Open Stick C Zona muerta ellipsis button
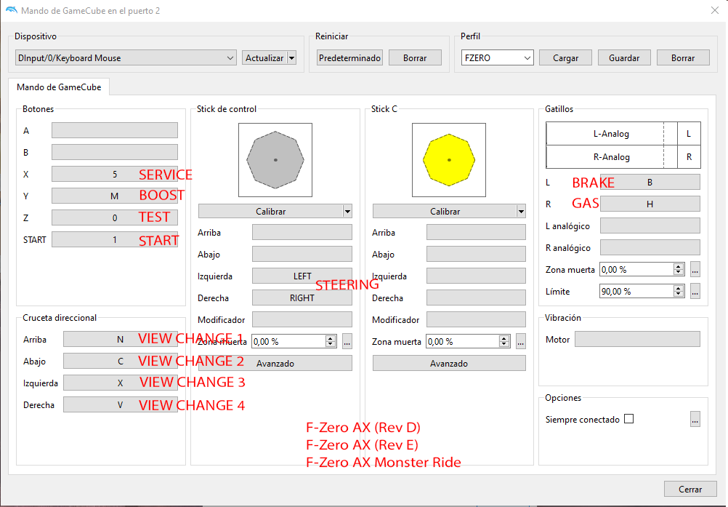Image resolution: width=728 pixels, height=507 pixels. coord(520,342)
